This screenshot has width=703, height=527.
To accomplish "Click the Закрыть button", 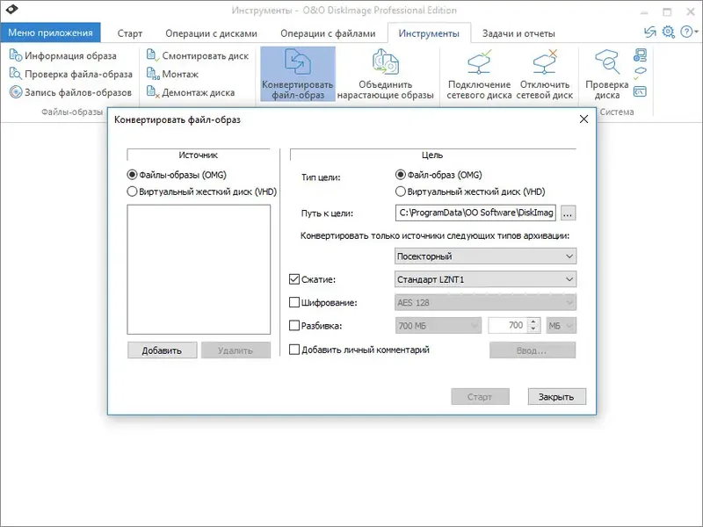I will click(x=558, y=396).
